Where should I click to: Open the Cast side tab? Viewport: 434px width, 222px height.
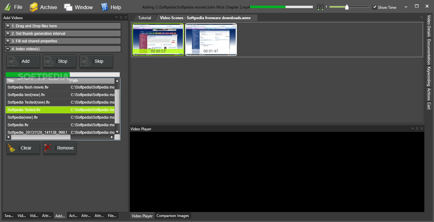(x=429, y=106)
